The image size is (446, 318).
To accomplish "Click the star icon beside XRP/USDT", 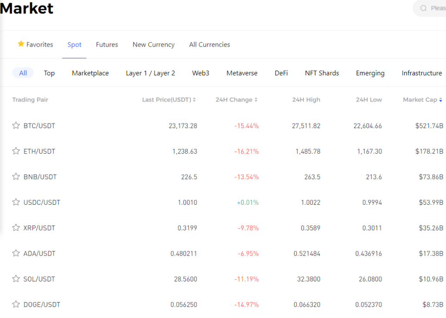I will point(16,227).
